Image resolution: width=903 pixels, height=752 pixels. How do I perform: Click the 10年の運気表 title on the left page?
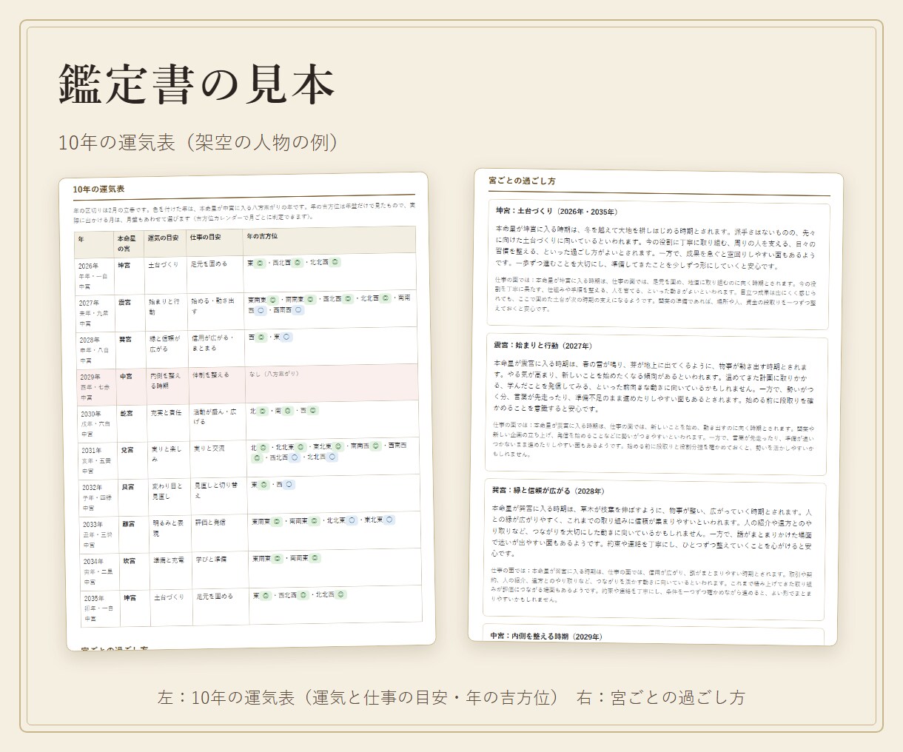pos(98,189)
